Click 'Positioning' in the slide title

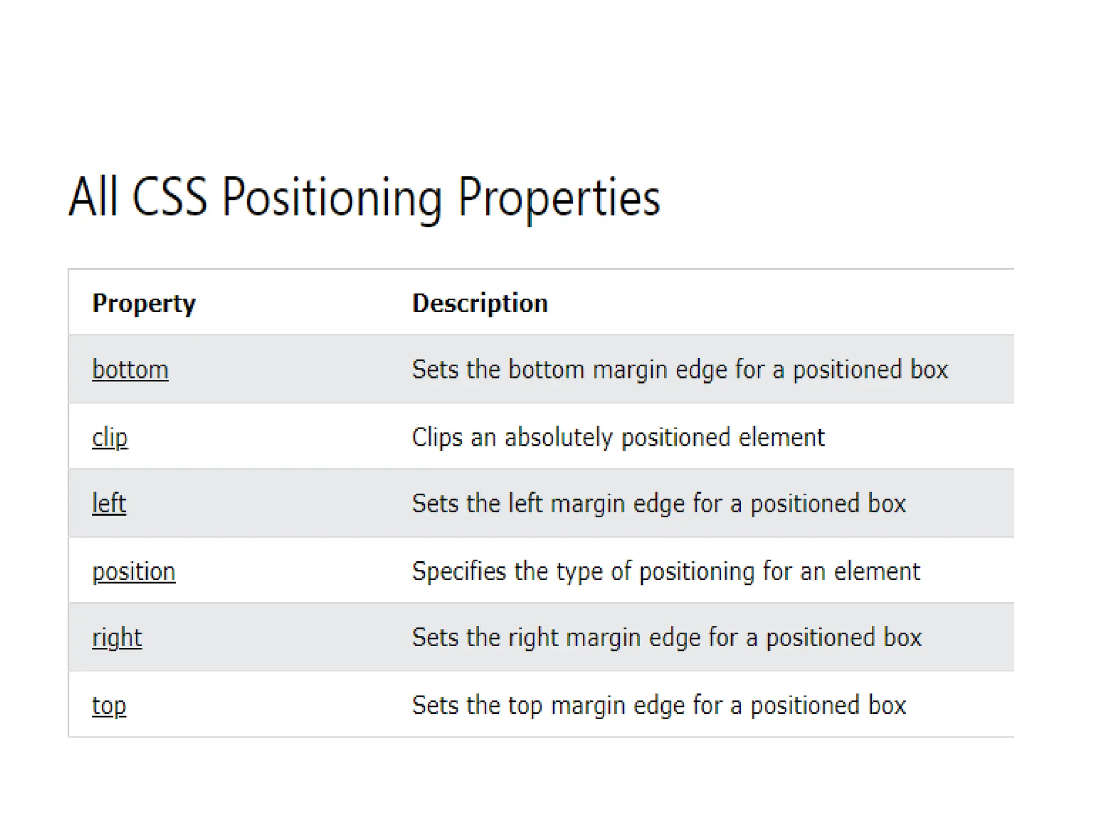pos(332,198)
